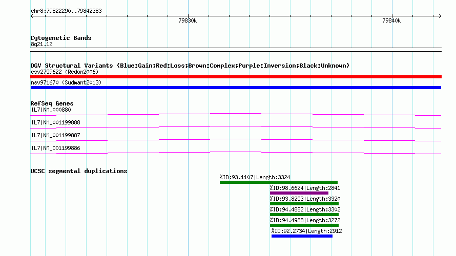456x256 pixels.
Task: Click the IL7|NM_000880 transcript label
Action: [x=51, y=110]
